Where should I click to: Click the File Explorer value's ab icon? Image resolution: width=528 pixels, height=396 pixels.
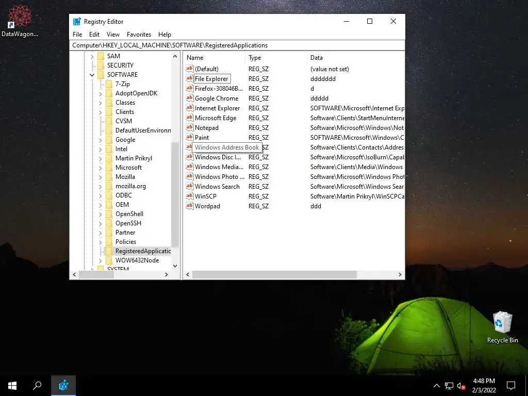pos(190,78)
